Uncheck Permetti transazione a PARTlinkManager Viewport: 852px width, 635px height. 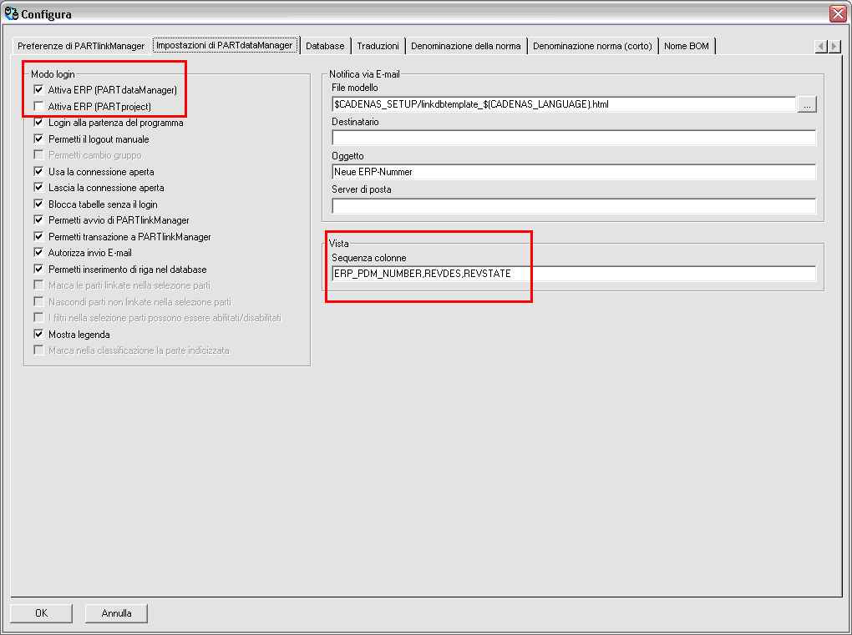click(x=38, y=237)
